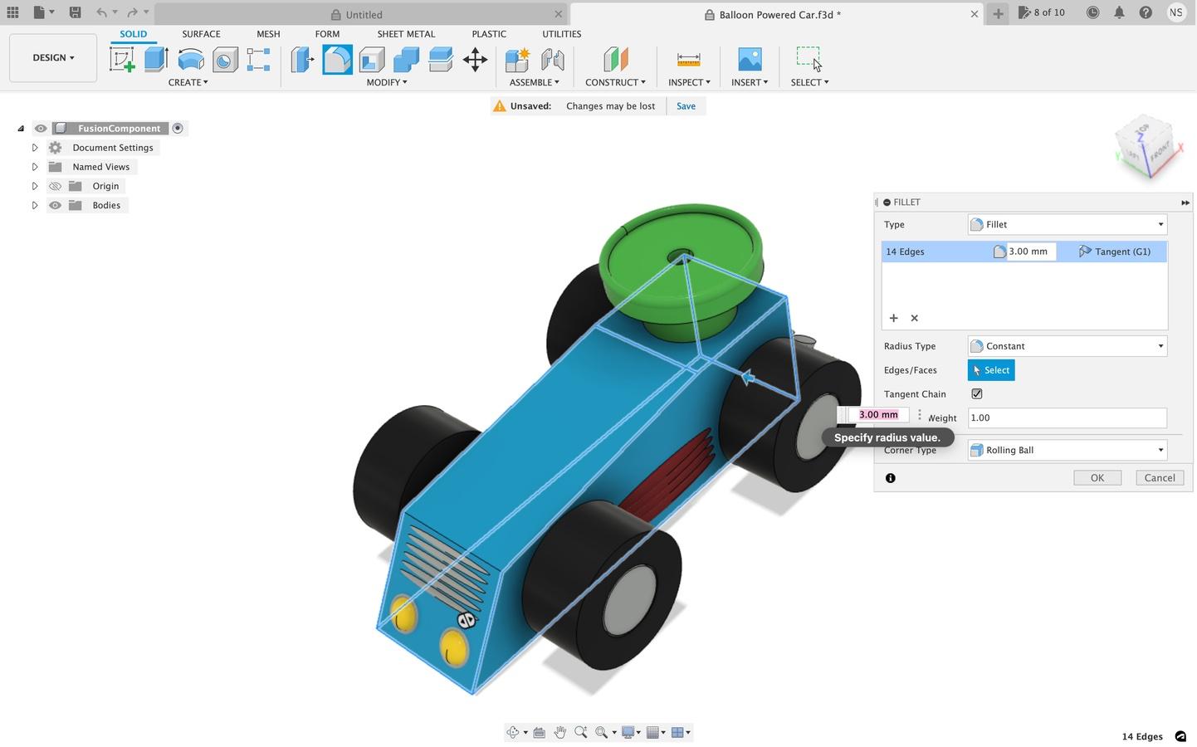The image size is (1197, 747).
Task: Click the Insert image icon
Action: point(750,60)
